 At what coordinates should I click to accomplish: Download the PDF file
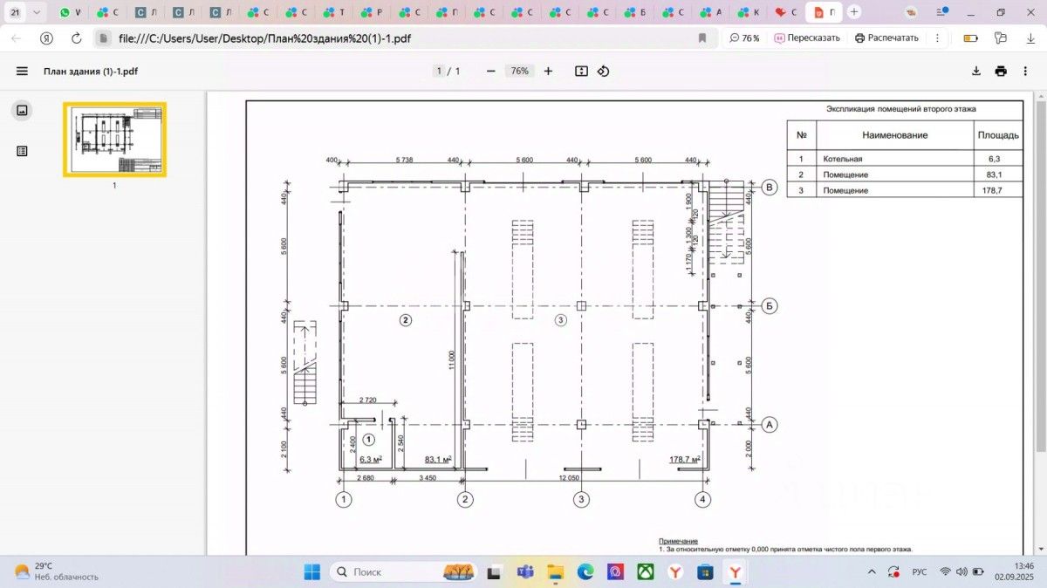click(x=976, y=72)
